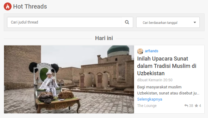208x118 pixels.
Task: Click the Selengkapnya link
Action: [150, 99]
